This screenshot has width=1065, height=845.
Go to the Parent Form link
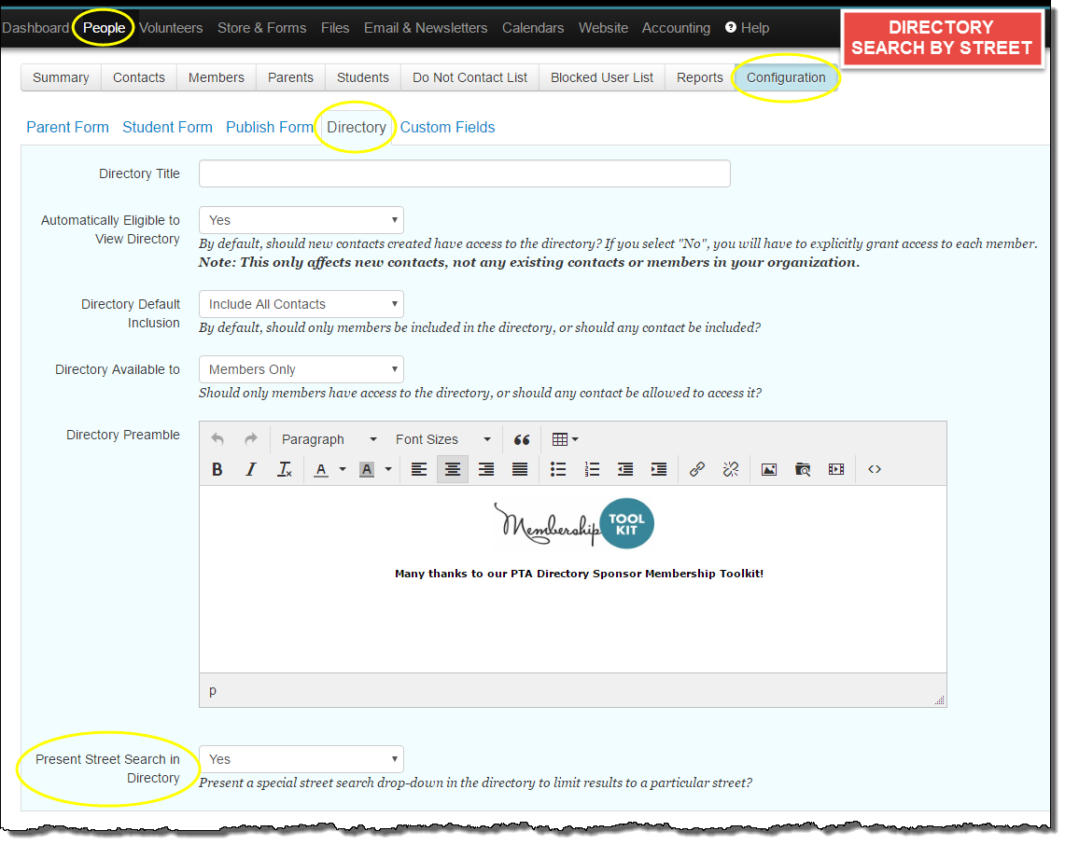67,127
